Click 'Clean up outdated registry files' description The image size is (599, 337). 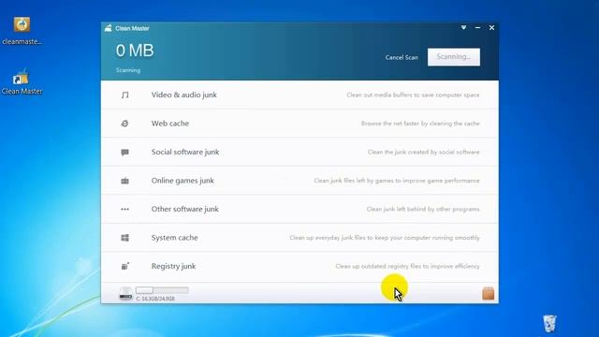[x=408, y=266]
